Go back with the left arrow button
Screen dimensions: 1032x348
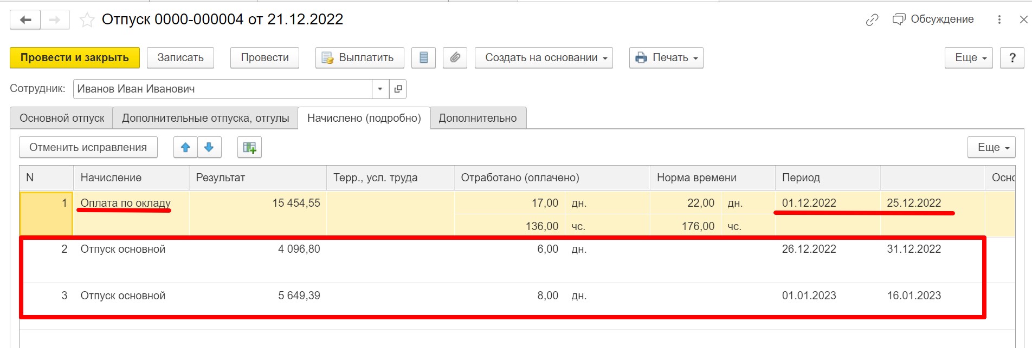25,20
